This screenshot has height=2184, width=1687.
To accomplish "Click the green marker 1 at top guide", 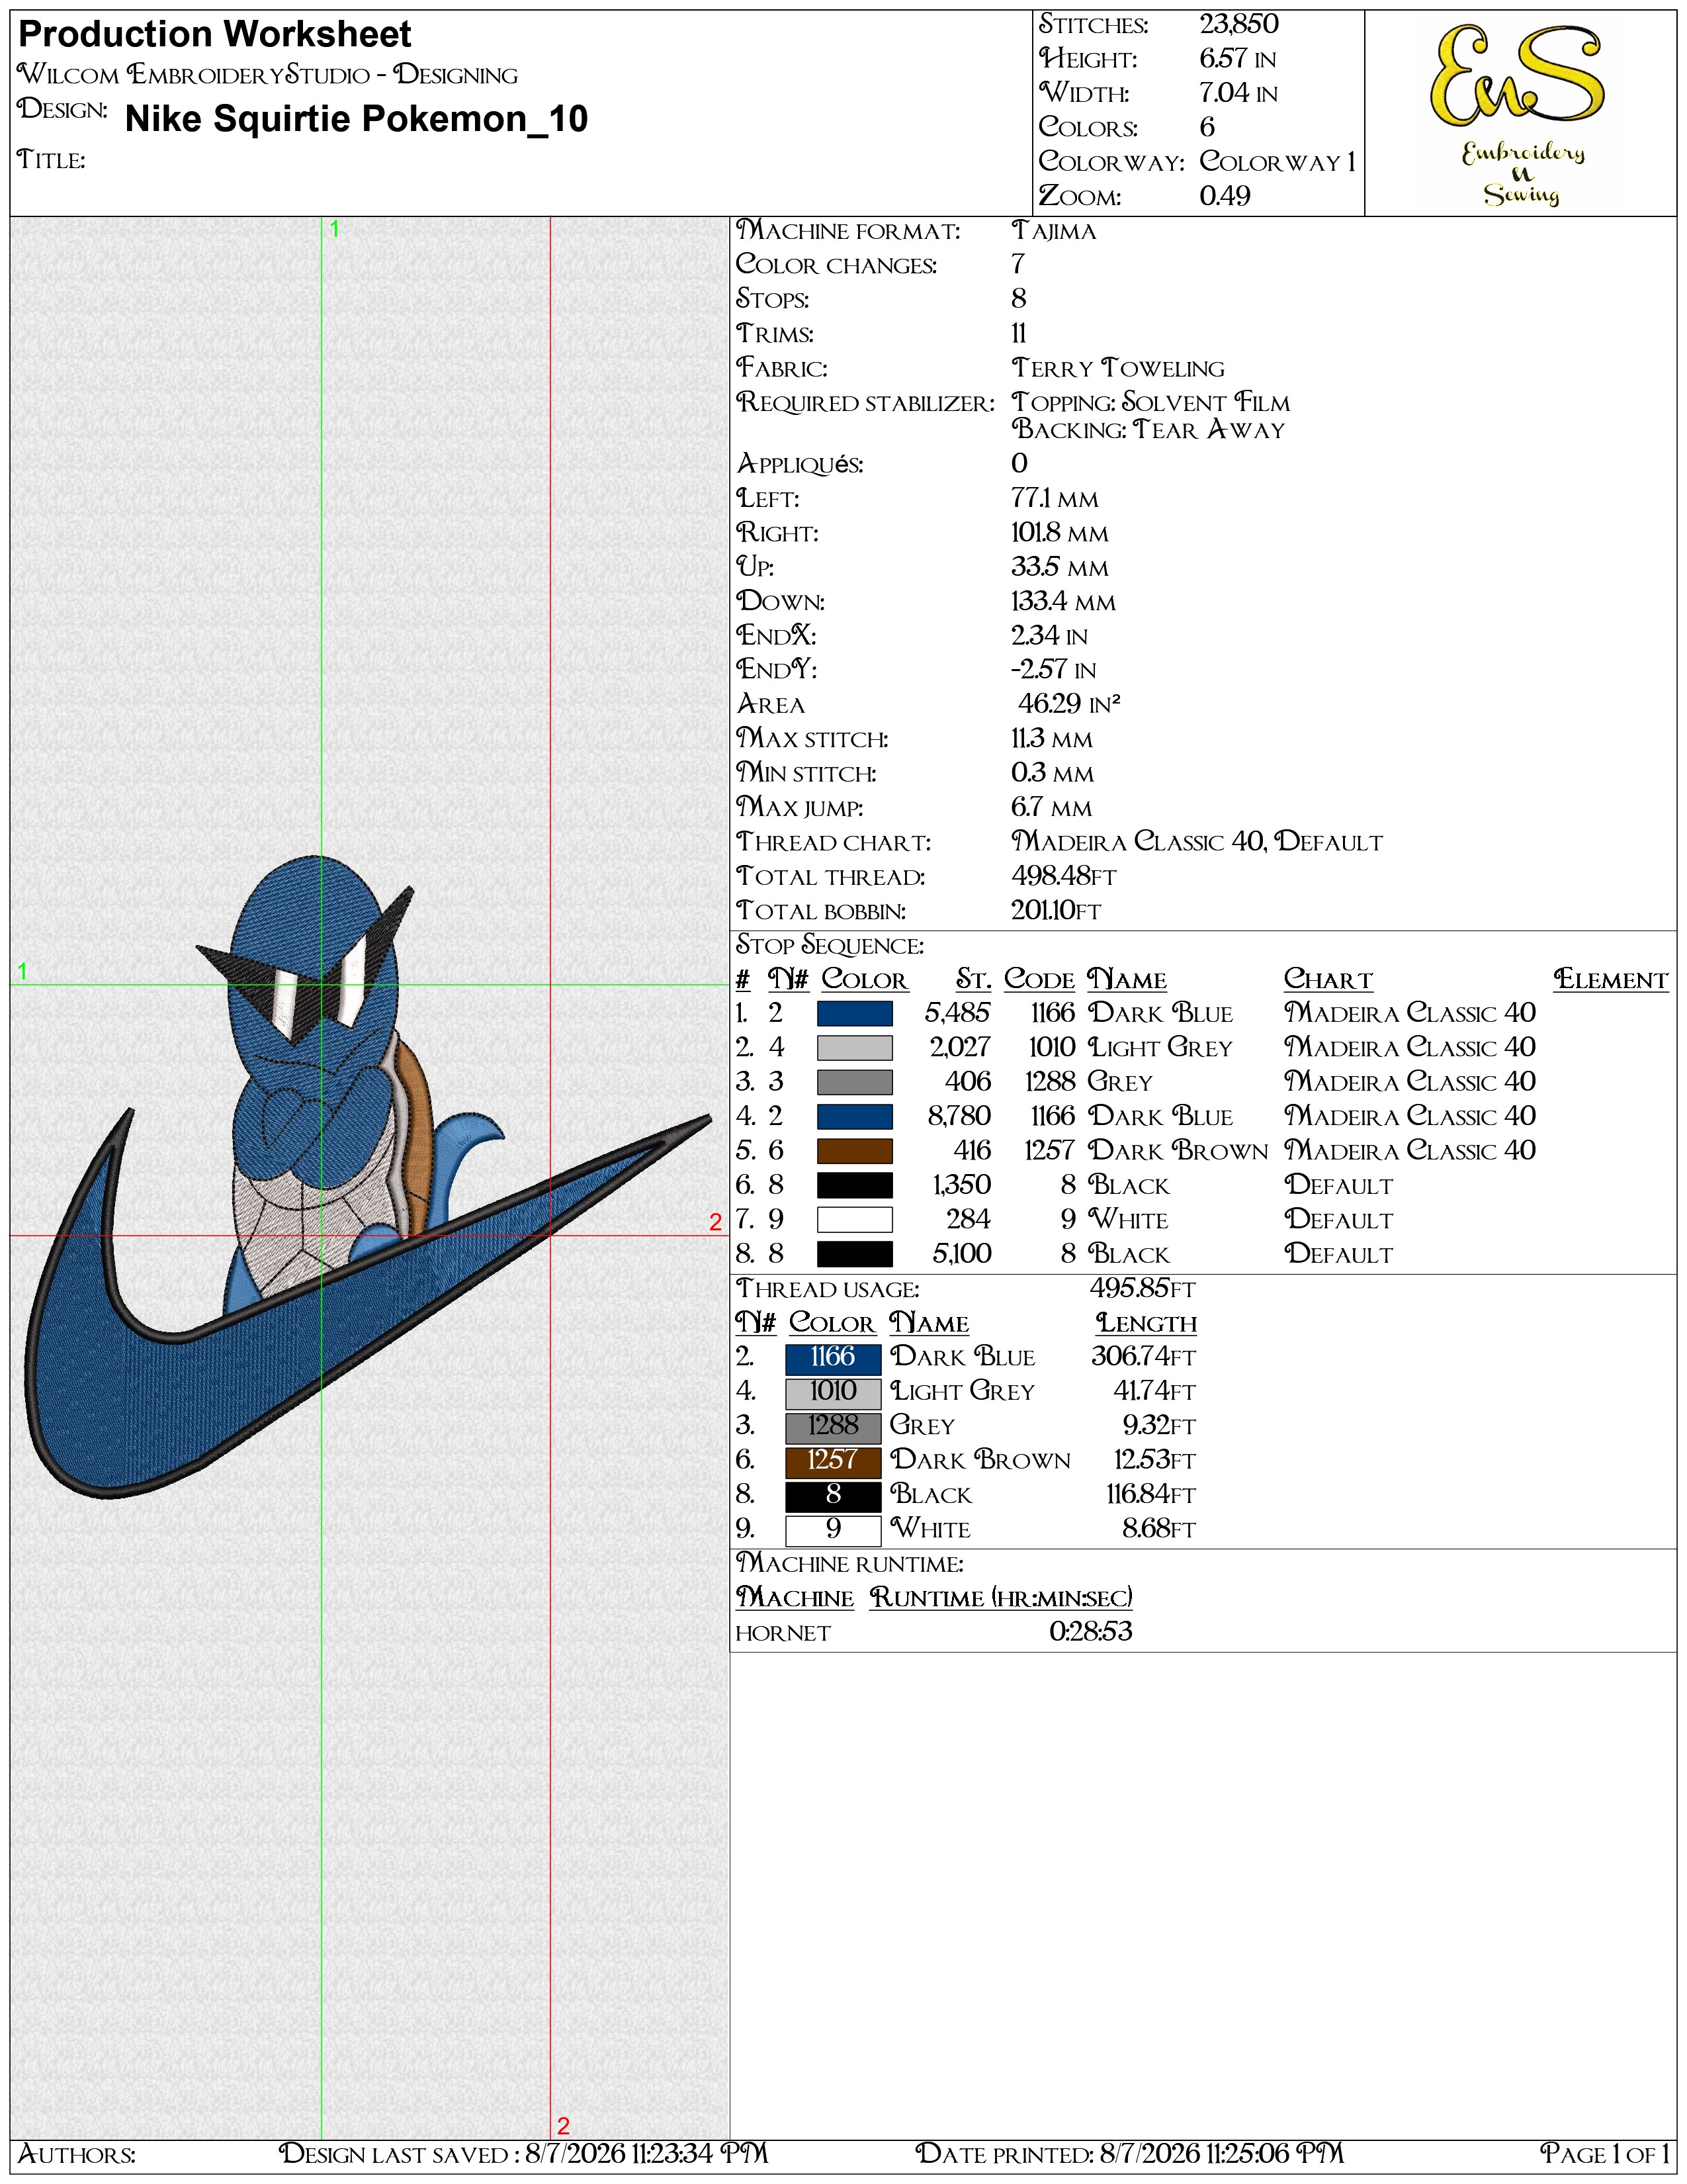I will click(335, 229).
